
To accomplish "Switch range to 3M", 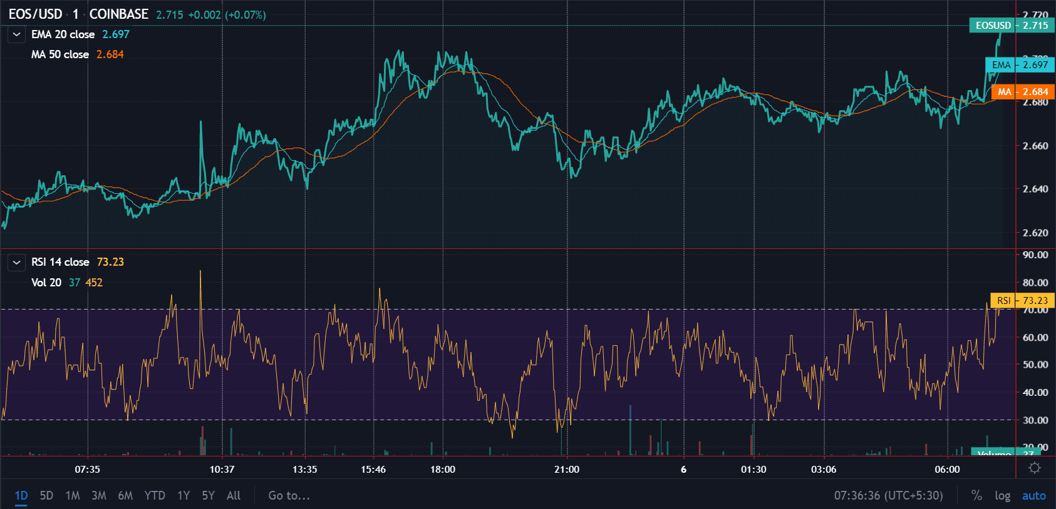I will [99, 495].
